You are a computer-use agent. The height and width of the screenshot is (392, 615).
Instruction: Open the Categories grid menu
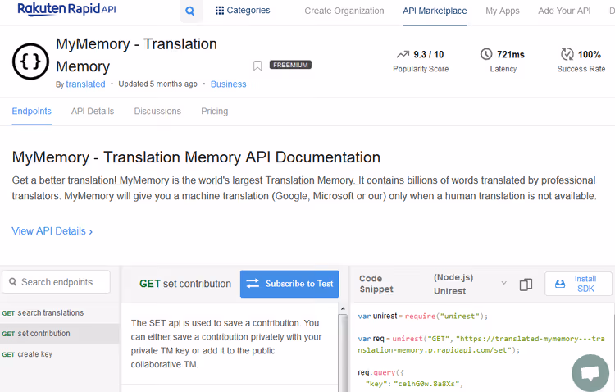click(243, 11)
